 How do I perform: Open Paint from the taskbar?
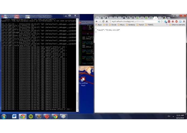63,116
